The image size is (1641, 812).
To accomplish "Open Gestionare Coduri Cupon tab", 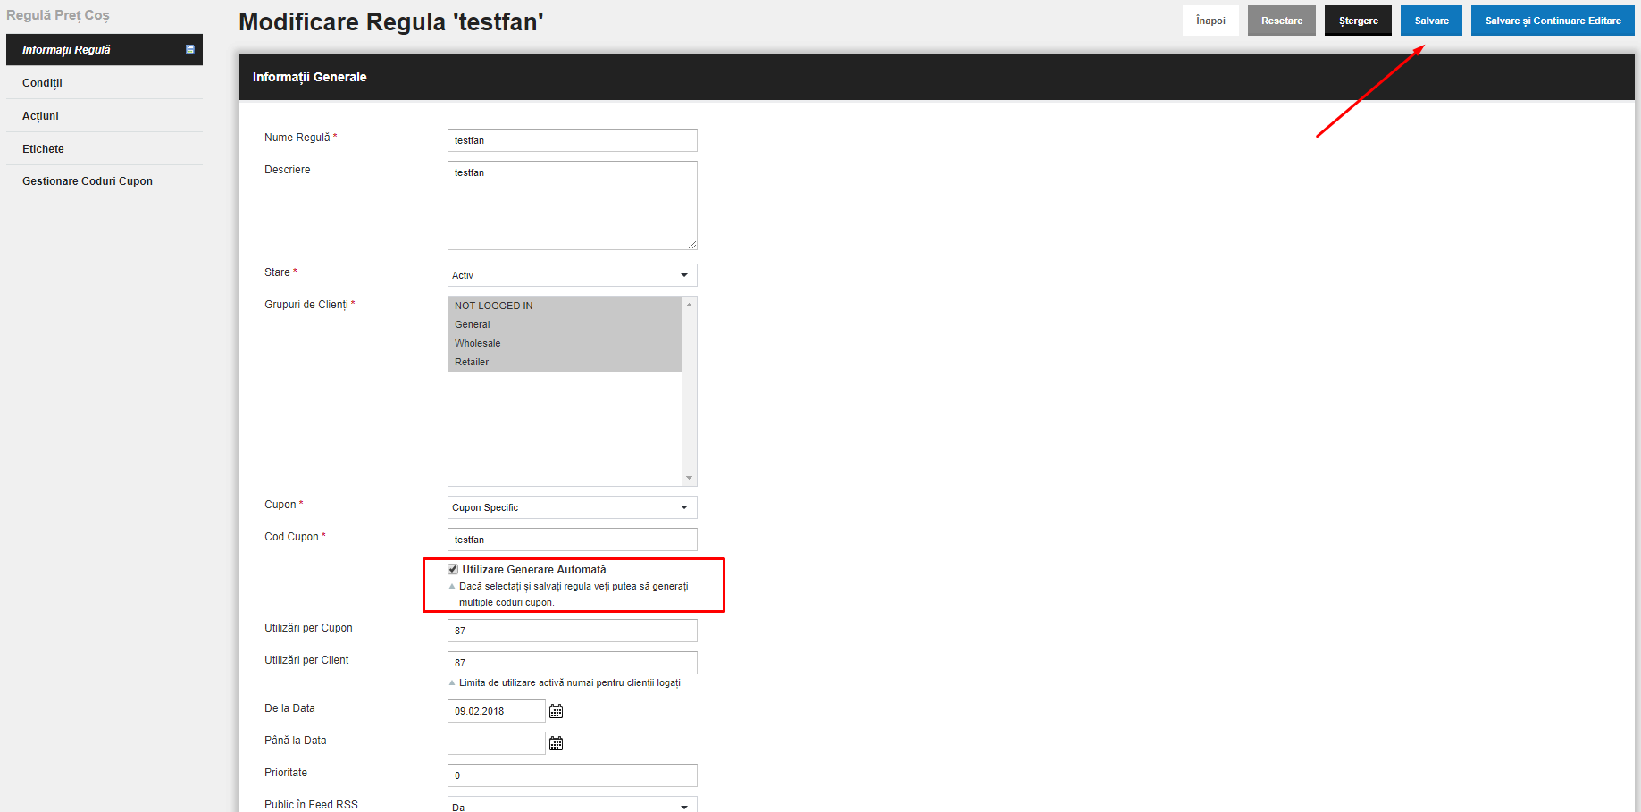I will [105, 181].
